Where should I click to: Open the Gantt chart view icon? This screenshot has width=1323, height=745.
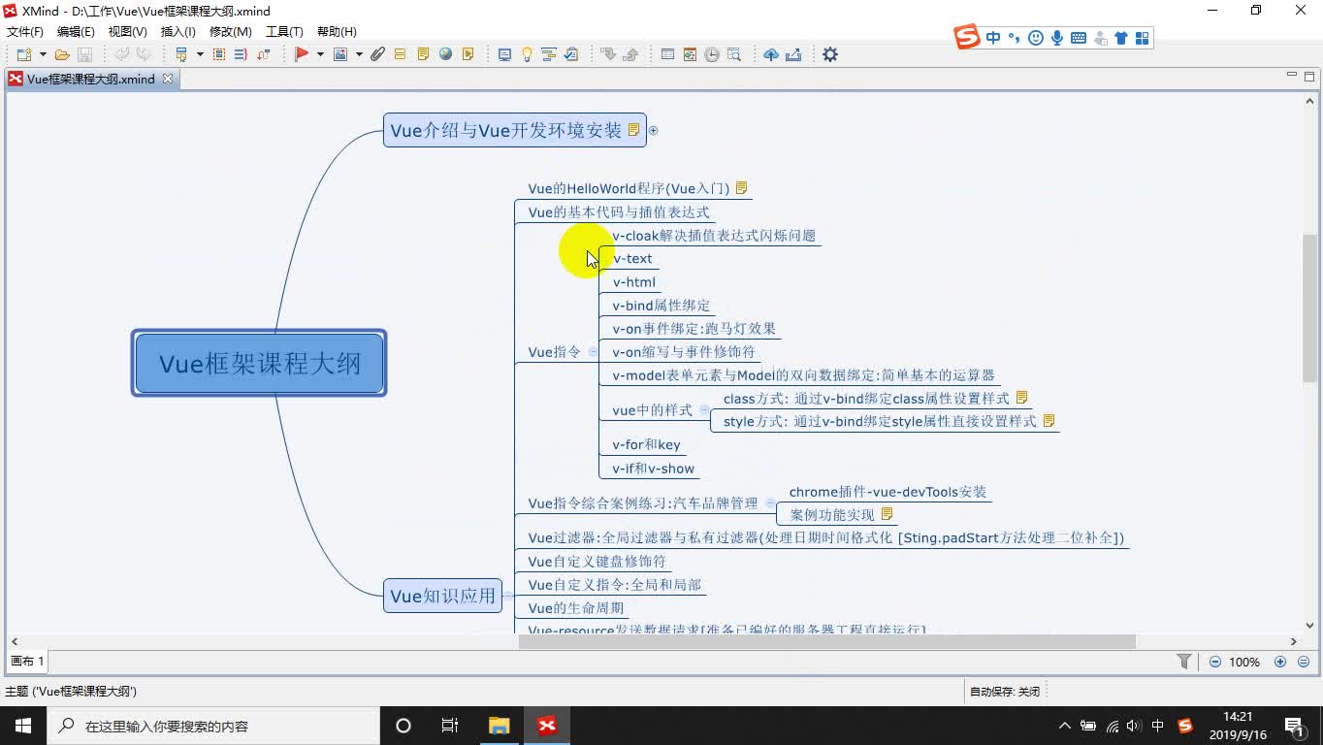[x=709, y=54]
